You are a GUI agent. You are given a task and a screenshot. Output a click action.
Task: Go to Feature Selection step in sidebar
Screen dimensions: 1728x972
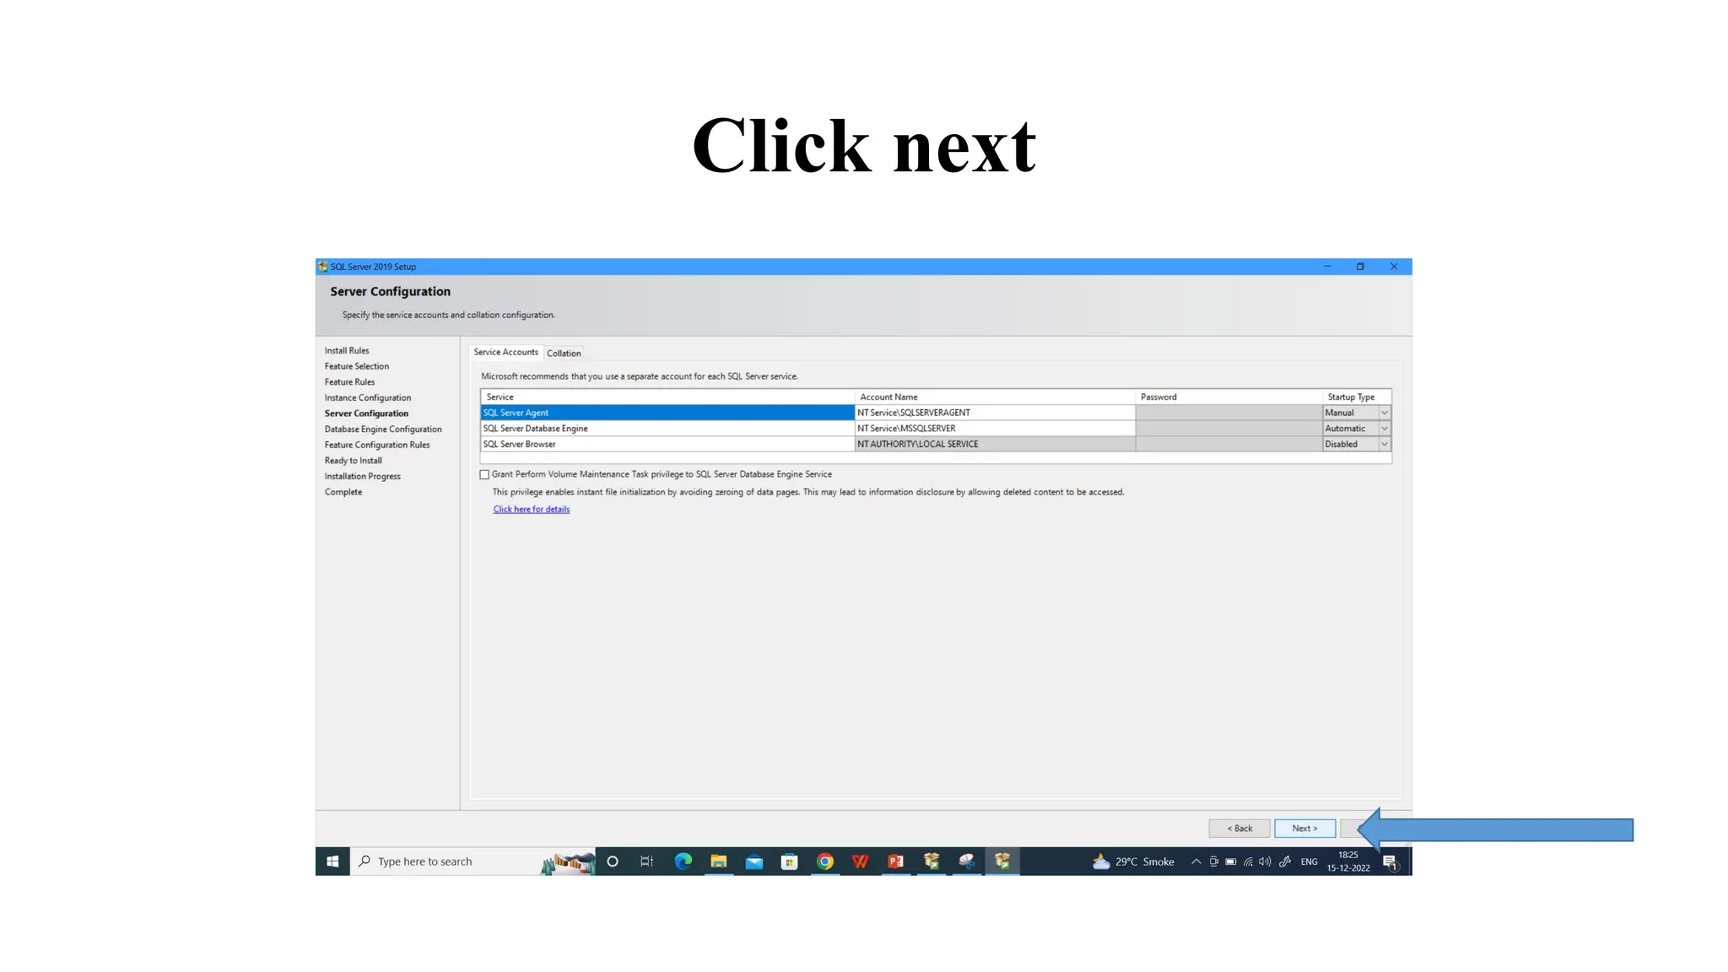pos(357,367)
